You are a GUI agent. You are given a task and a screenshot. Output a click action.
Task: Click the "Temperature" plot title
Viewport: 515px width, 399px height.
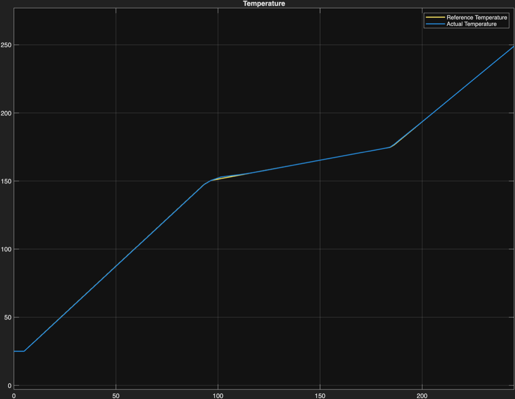pos(264,4)
